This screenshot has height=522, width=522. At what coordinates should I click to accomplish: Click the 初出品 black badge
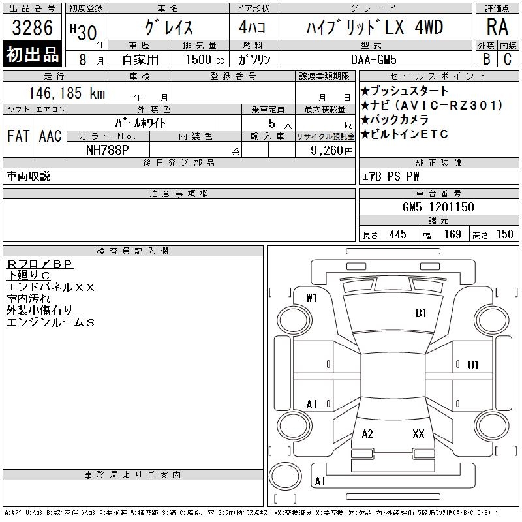[x=32, y=54]
